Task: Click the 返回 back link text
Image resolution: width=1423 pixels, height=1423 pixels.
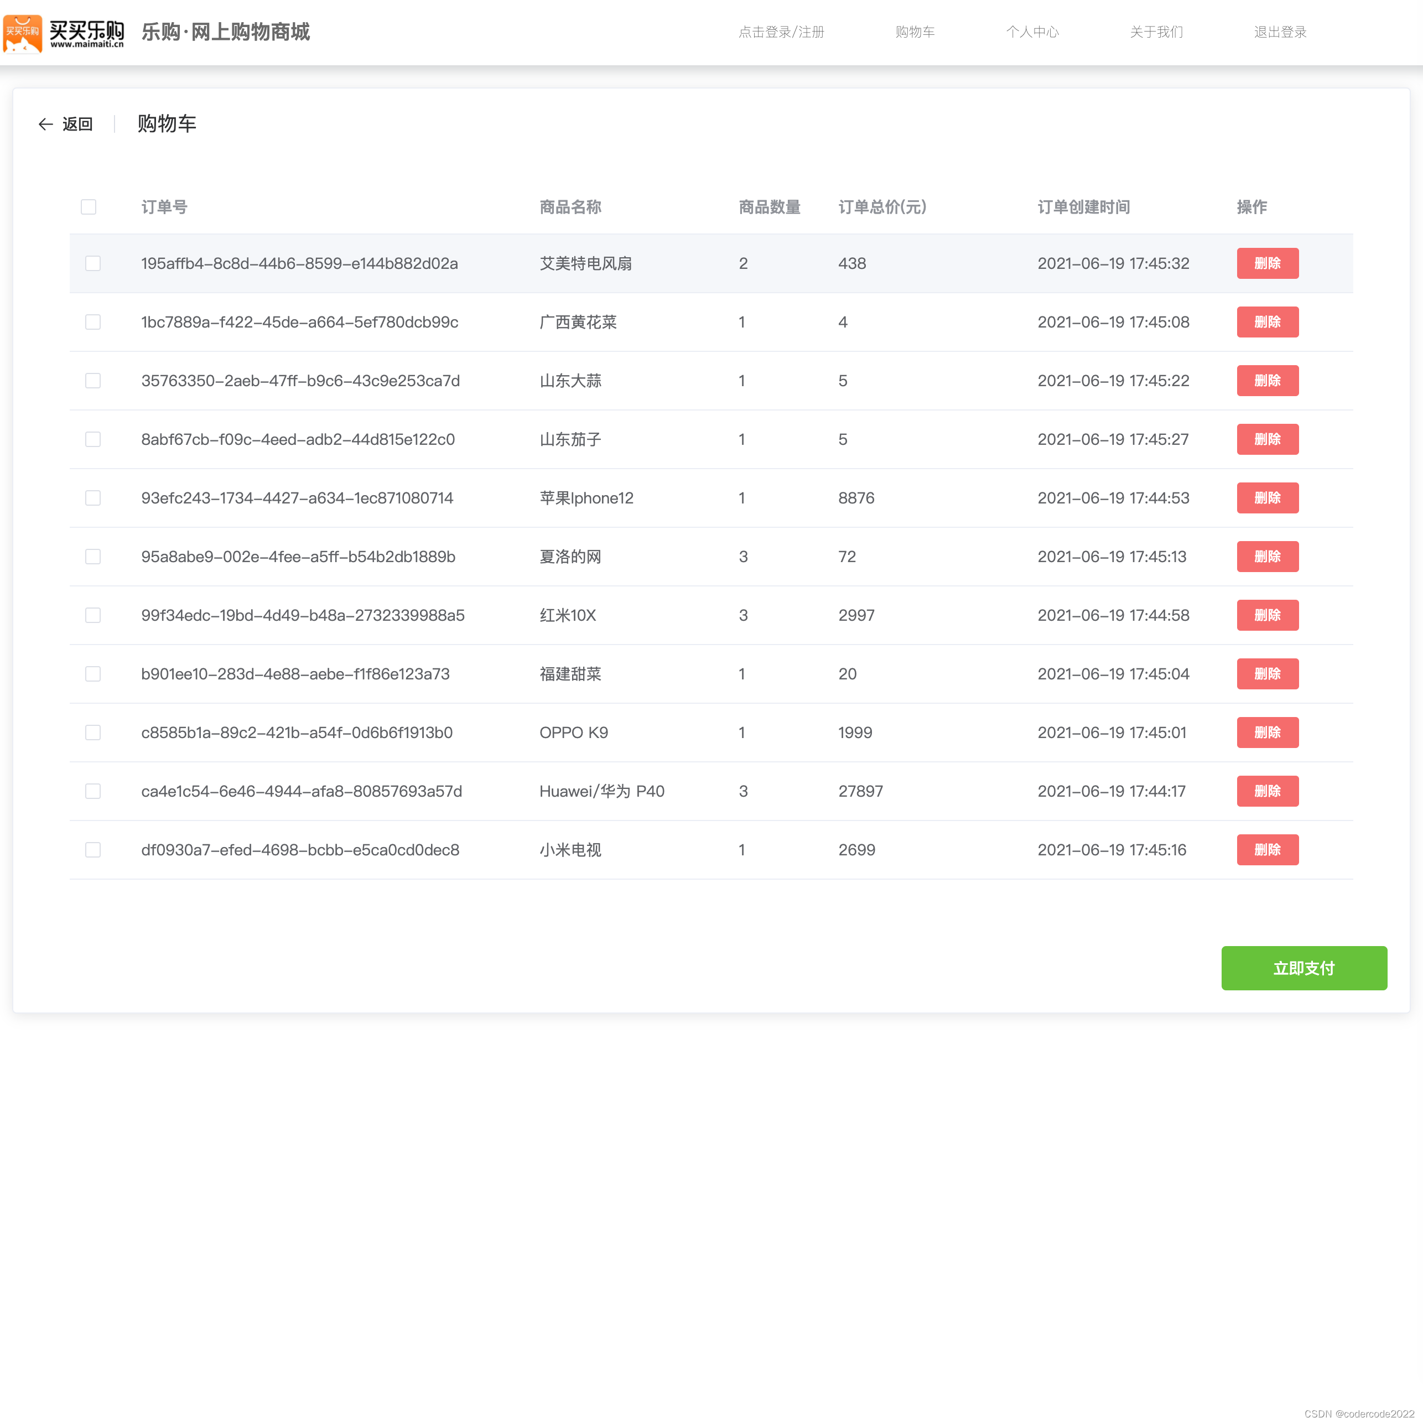Action: pyautogui.click(x=77, y=124)
